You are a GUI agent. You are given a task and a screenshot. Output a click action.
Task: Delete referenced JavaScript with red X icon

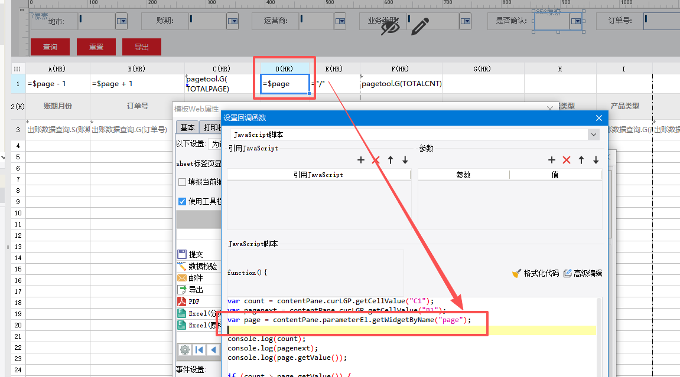point(376,160)
